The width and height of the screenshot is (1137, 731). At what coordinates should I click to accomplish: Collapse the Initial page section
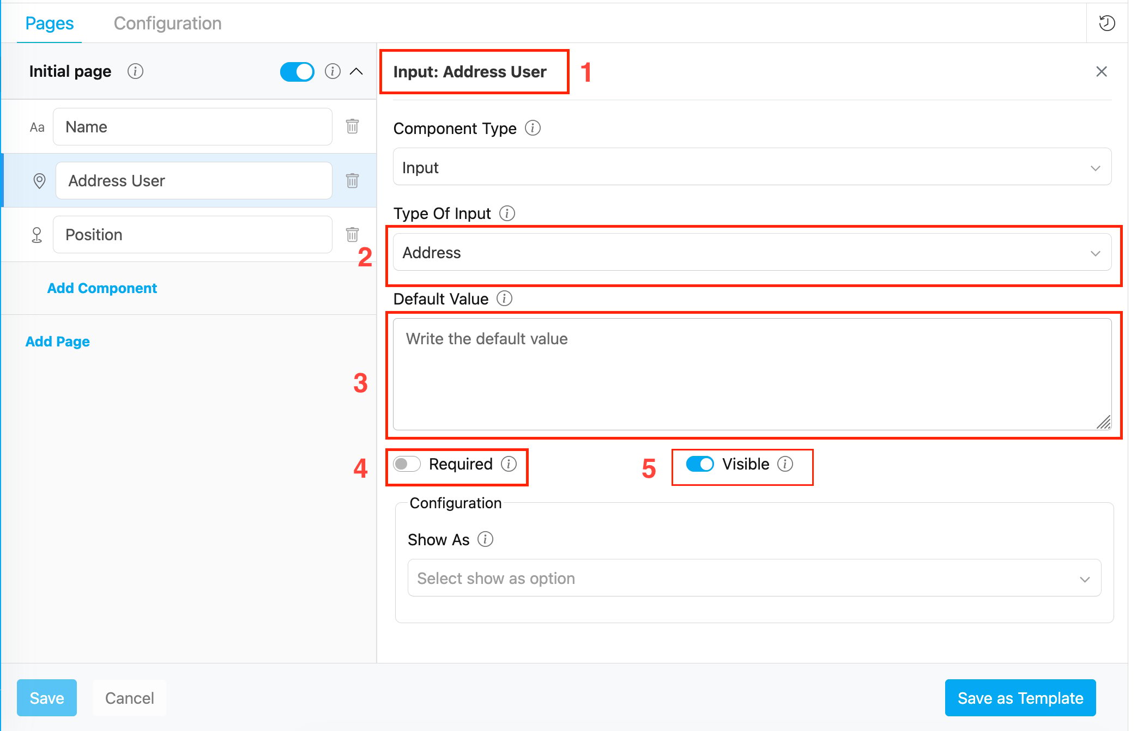(356, 71)
